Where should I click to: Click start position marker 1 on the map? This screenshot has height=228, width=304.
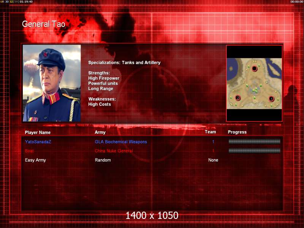pyautogui.click(x=271, y=99)
